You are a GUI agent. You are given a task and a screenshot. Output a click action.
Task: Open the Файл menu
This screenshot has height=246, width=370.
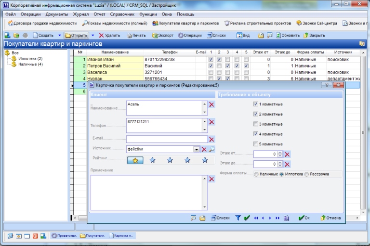(11, 14)
